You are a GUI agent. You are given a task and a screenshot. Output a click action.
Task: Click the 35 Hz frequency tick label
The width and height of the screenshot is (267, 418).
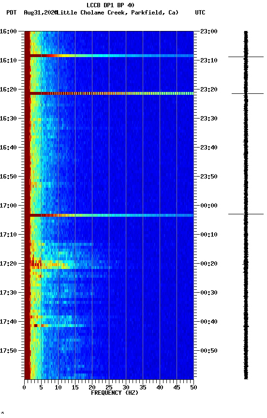coord(143,388)
